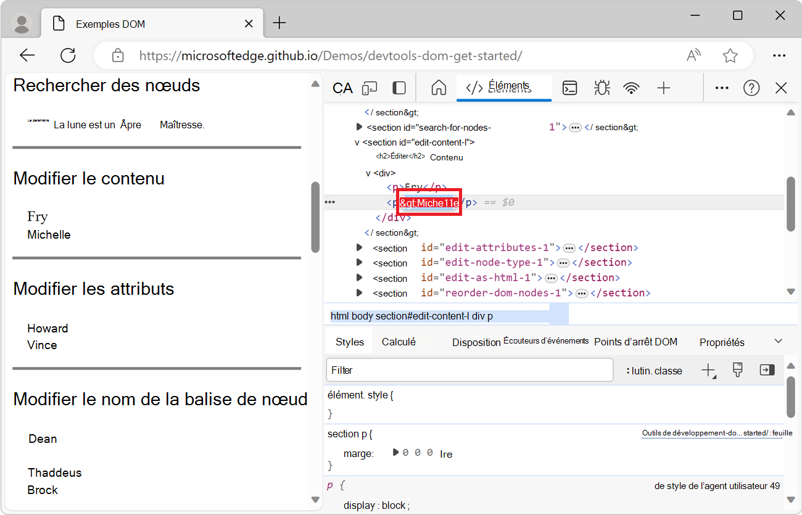The width and height of the screenshot is (802, 515).
Task: Add a new style rule in Styles pane
Action: (709, 370)
